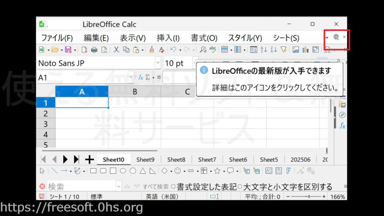This screenshot has height=216, width=384.
Task: Select the ellipse shape tool
Action: pyautogui.click(x=123, y=170)
